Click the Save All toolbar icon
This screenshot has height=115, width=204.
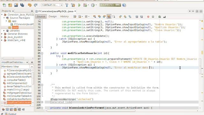pos(22,5)
